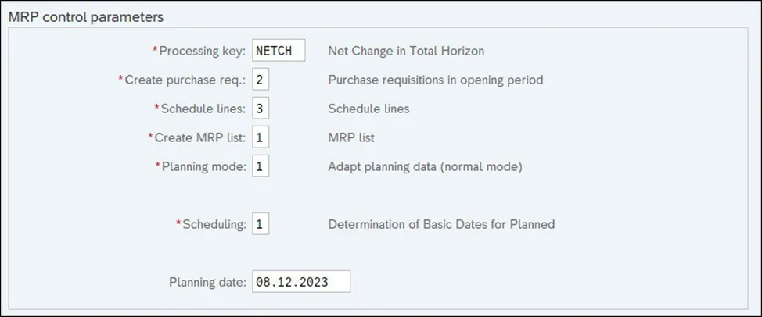Click the Create MRP list input field

point(261,138)
